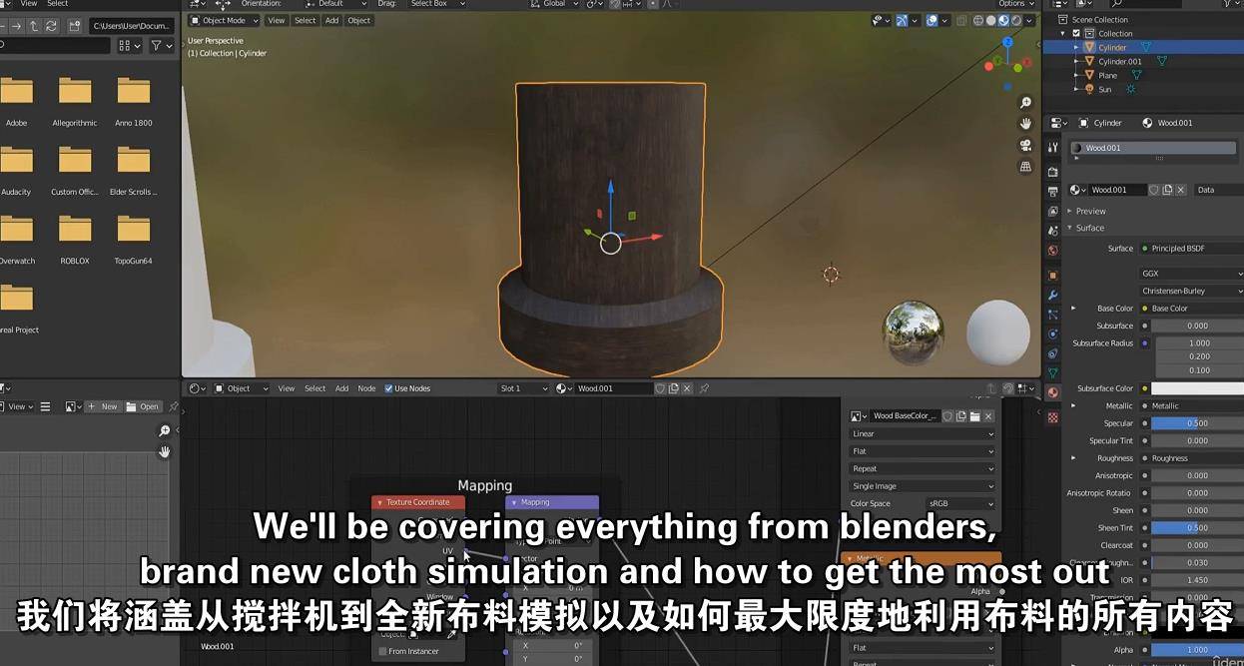The width and height of the screenshot is (1244, 666).
Task: Open viewport Object menu
Action: [359, 20]
